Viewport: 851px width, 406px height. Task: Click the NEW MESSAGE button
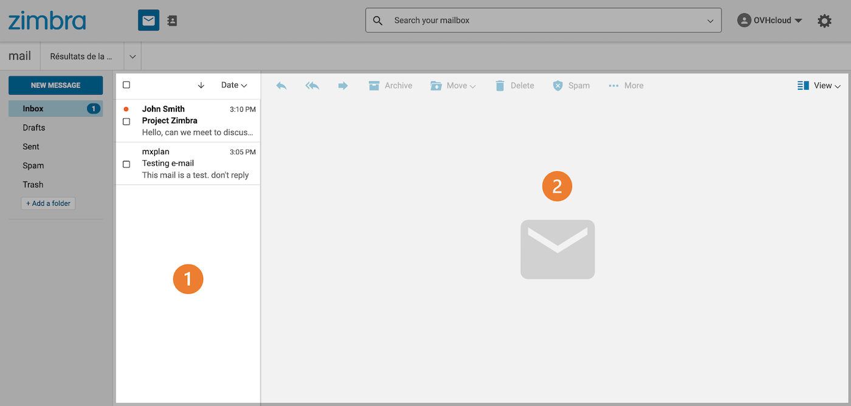click(x=55, y=85)
